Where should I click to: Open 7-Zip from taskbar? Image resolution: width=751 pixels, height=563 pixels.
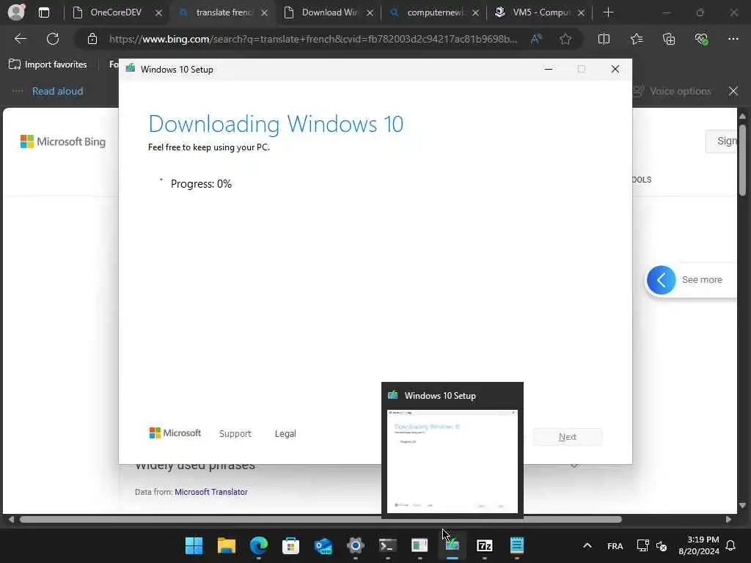pyautogui.click(x=485, y=545)
